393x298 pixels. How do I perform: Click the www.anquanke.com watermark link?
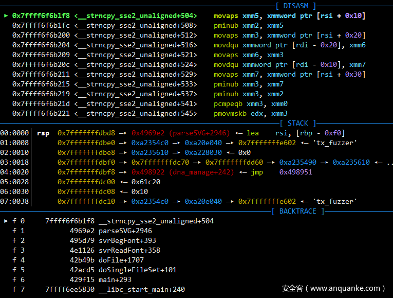[347, 289]
